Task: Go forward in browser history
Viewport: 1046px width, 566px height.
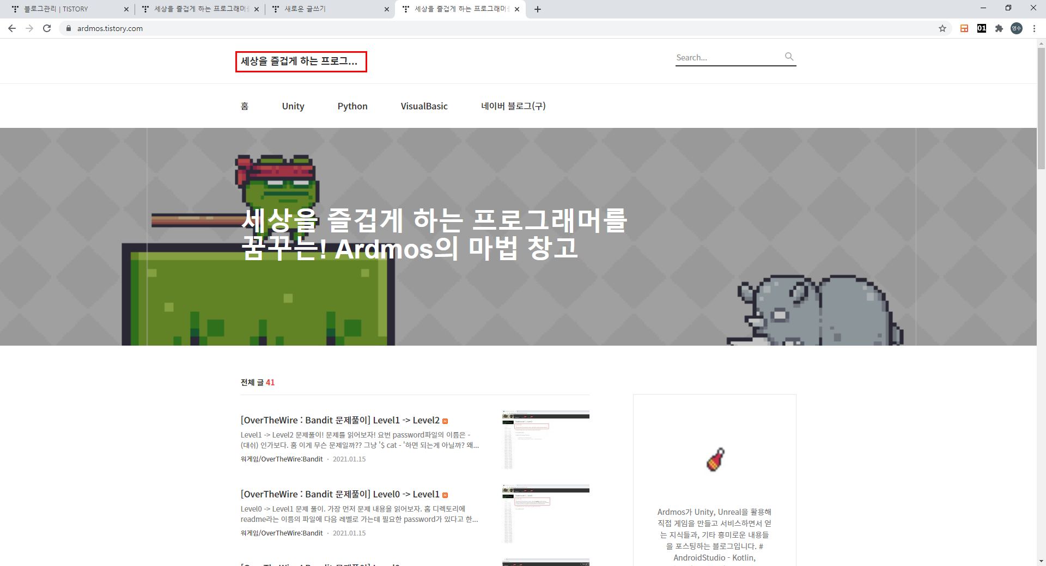Action: 29,28
